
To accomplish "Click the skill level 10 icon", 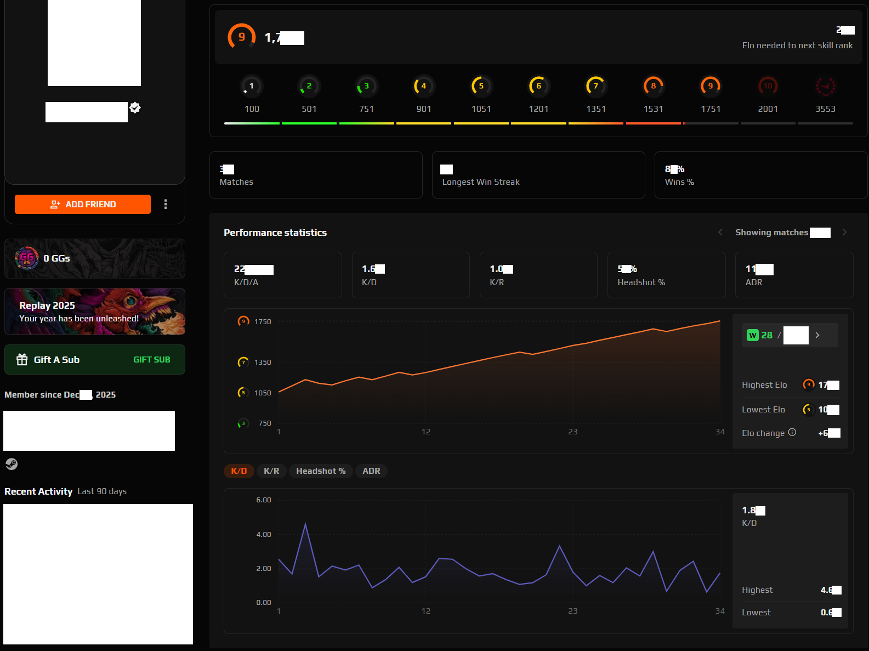I will pos(768,86).
